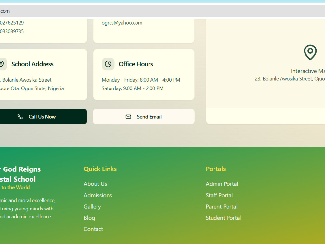The width and height of the screenshot is (325, 244).
Task: Click the Portals heading
Action: point(215,169)
